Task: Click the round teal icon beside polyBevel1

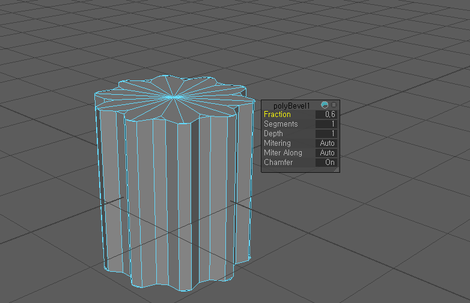Action: pos(325,105)
